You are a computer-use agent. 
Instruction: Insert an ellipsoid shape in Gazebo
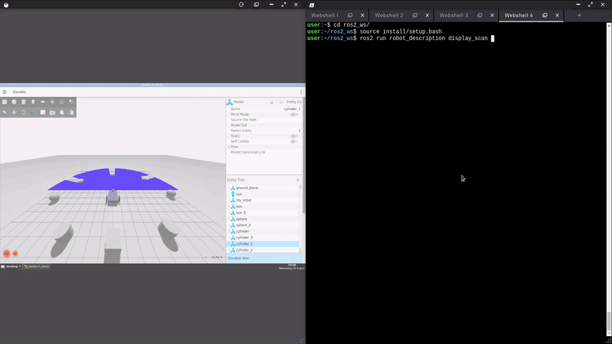pos(42,102)
